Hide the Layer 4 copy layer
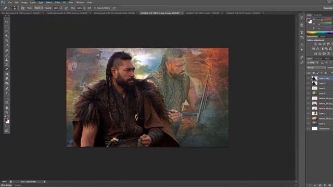This screenshot has height=187, width=333. [309, 78]
